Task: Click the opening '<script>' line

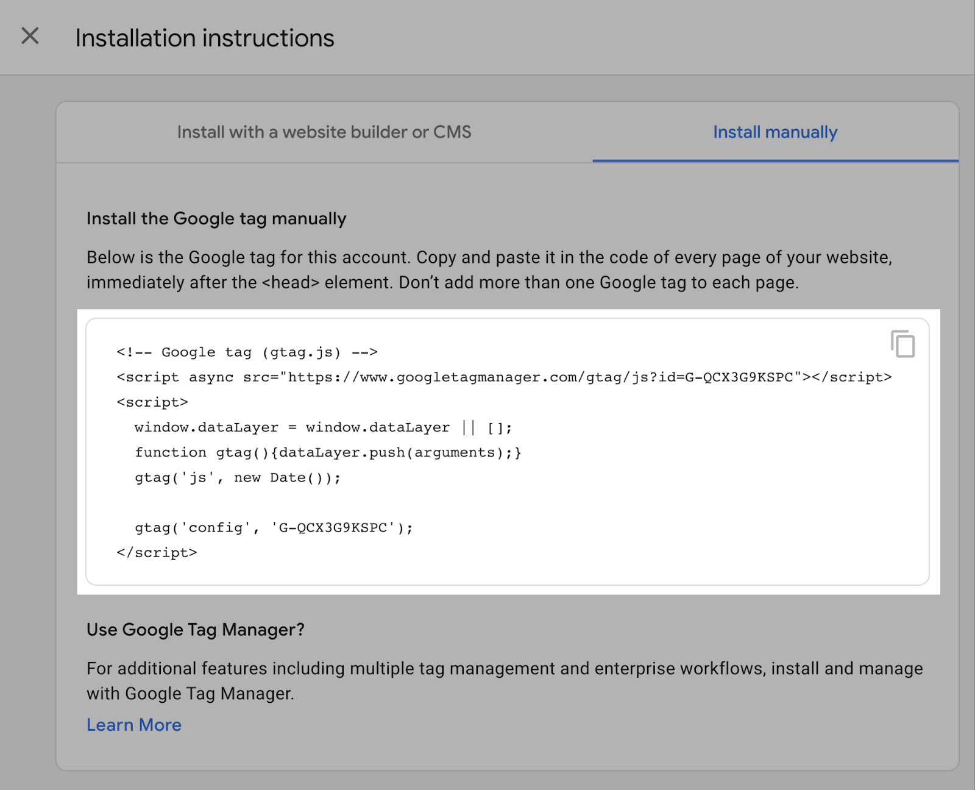Action: point(152,402)
